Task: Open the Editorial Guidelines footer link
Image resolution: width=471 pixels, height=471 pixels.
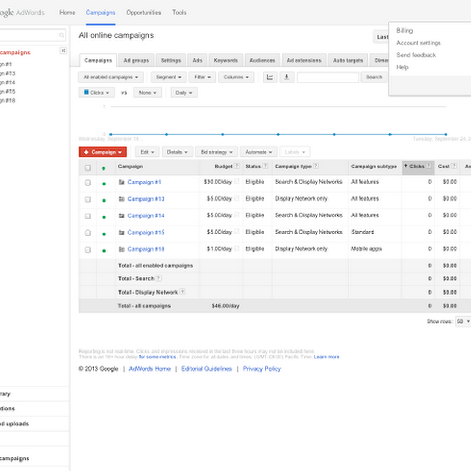Action: pos(206,368)
